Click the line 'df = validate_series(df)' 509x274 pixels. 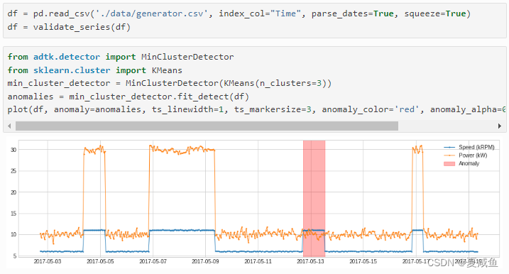[x=69, y=27]
